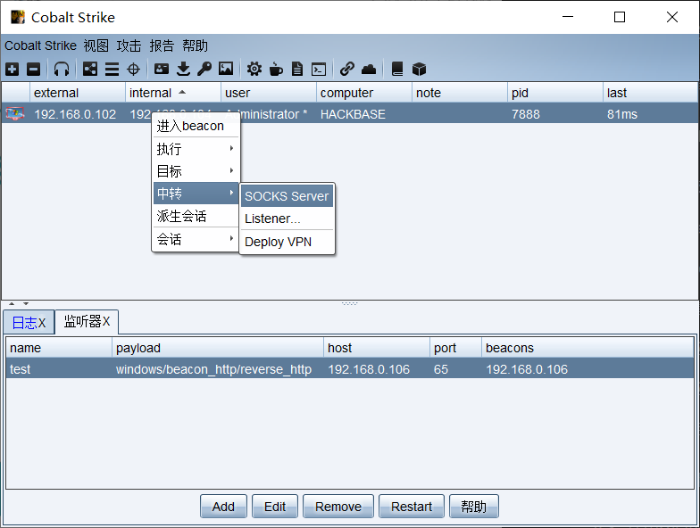Click the Add listener button
Image resolution: width=700 pixels, height=528 pixels.
coord(223,507)
